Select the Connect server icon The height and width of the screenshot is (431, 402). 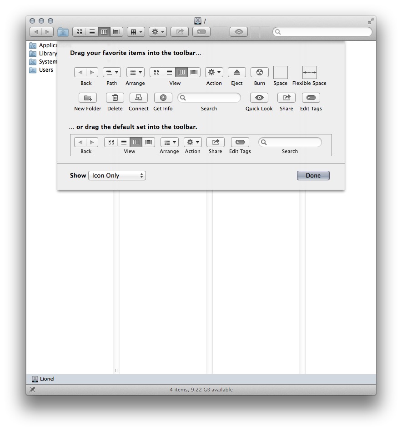tap(138, 98)
